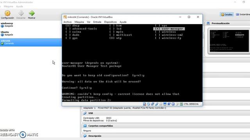The height and width of the screenshot is (140, 250).
Task: Click display settings status bar icon
Action: [165, 104]
